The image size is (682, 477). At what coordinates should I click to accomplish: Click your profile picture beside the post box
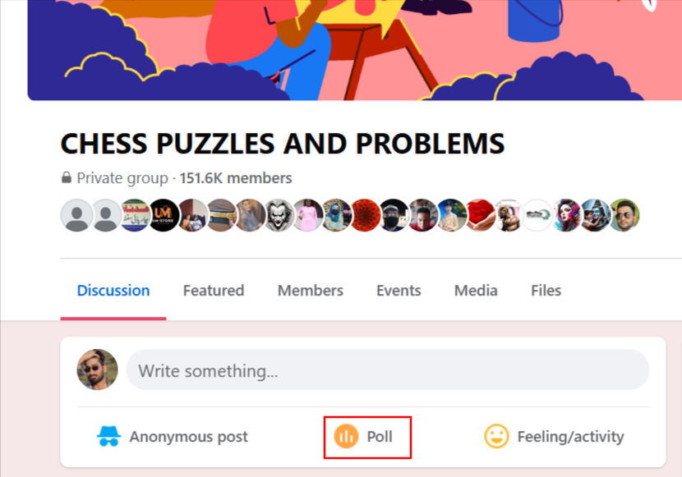coord(98,369)
